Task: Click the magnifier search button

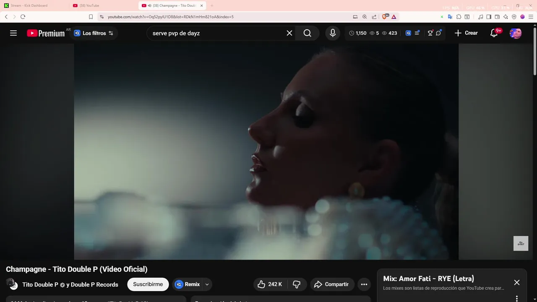Action: (x=308, y=33)
